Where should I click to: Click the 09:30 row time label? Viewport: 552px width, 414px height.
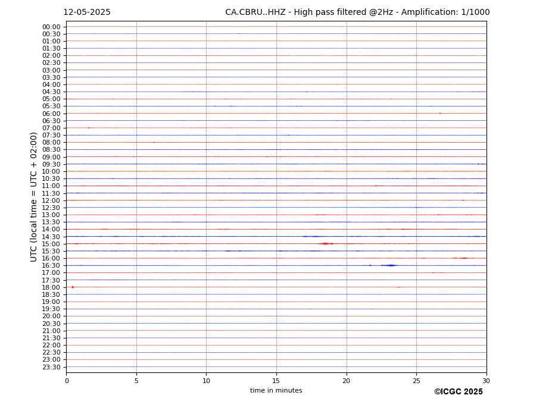pyautogui.click(x=51, y=165)
